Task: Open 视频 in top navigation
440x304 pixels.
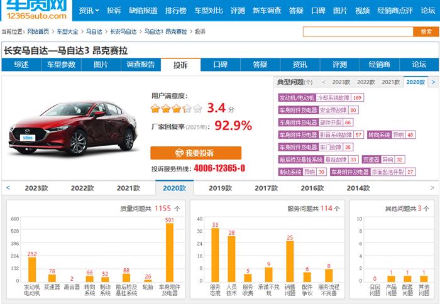Action: click(362, 11)
